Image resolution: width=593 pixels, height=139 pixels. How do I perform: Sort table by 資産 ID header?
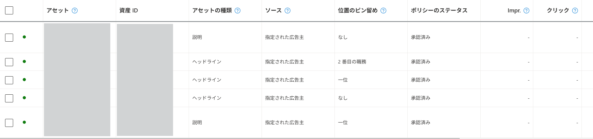[x=129, y=11]
